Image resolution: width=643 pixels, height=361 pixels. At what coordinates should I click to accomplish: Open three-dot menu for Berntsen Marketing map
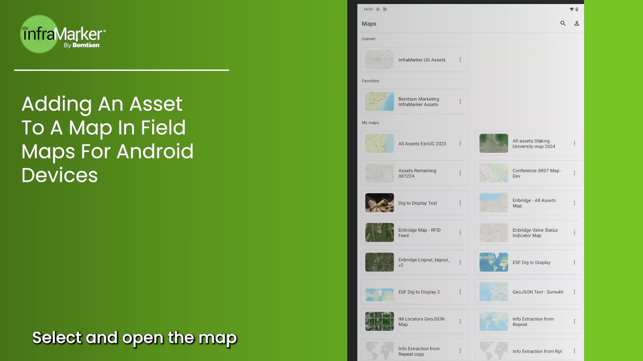tap(460, 102)
